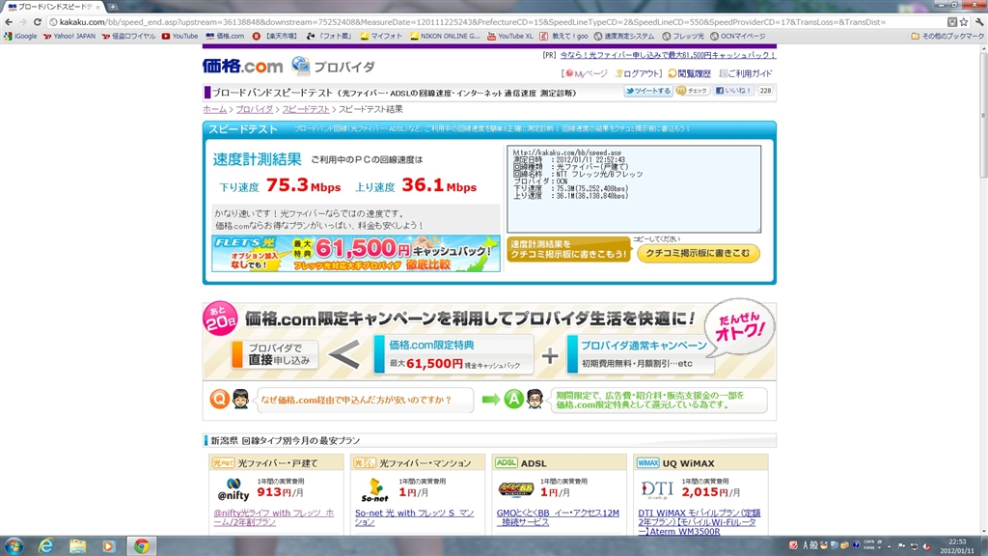This screenshot has width=988, height=556.
Task: Click the address bar URL field
Action: tap(498, 22)
